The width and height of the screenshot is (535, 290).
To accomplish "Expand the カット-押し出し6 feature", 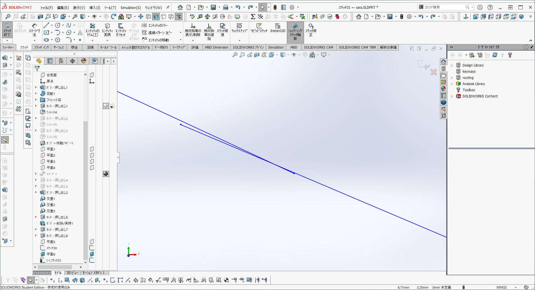I will point(36,217).
